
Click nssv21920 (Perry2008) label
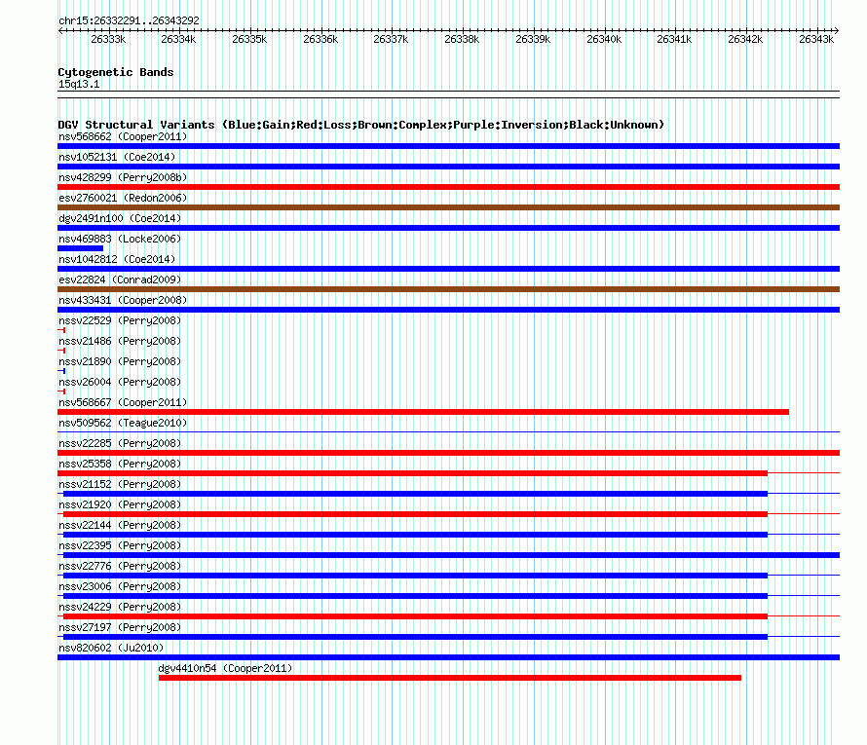[120, 504]
